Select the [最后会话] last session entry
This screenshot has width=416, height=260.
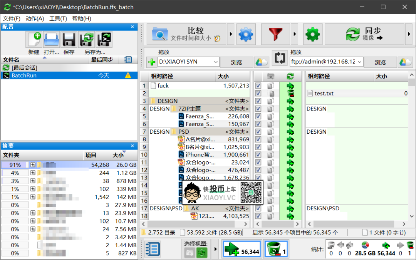[x=69, y=68]
